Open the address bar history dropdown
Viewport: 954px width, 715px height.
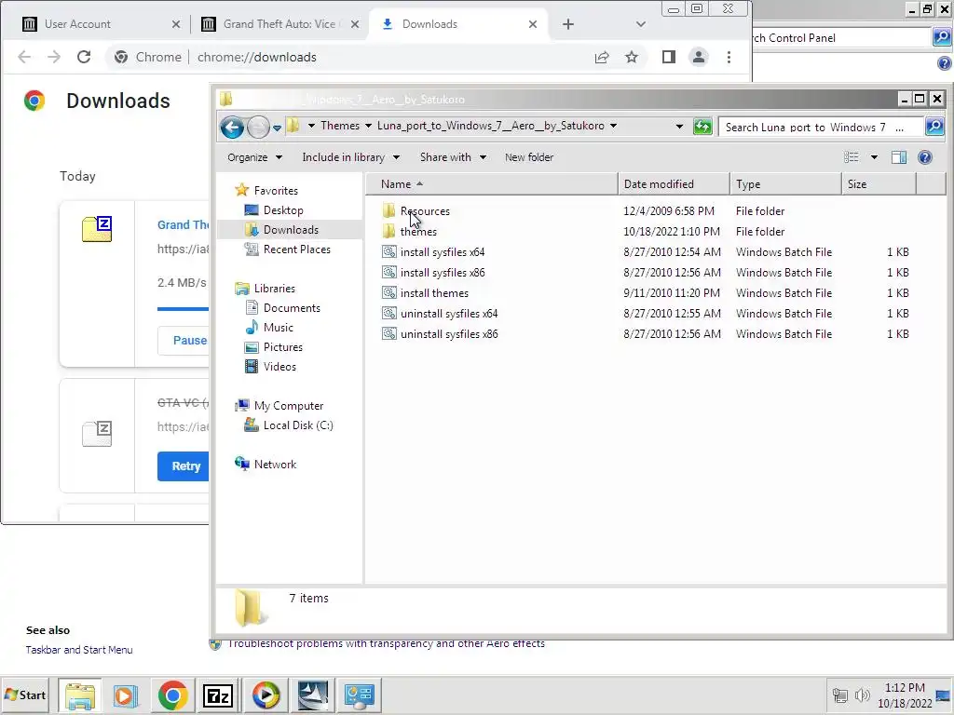click(679, 127)
